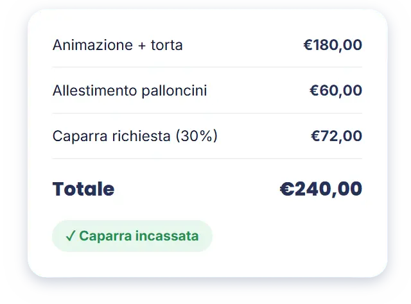Click the euro symbol before 180,00

pos(308,45)
